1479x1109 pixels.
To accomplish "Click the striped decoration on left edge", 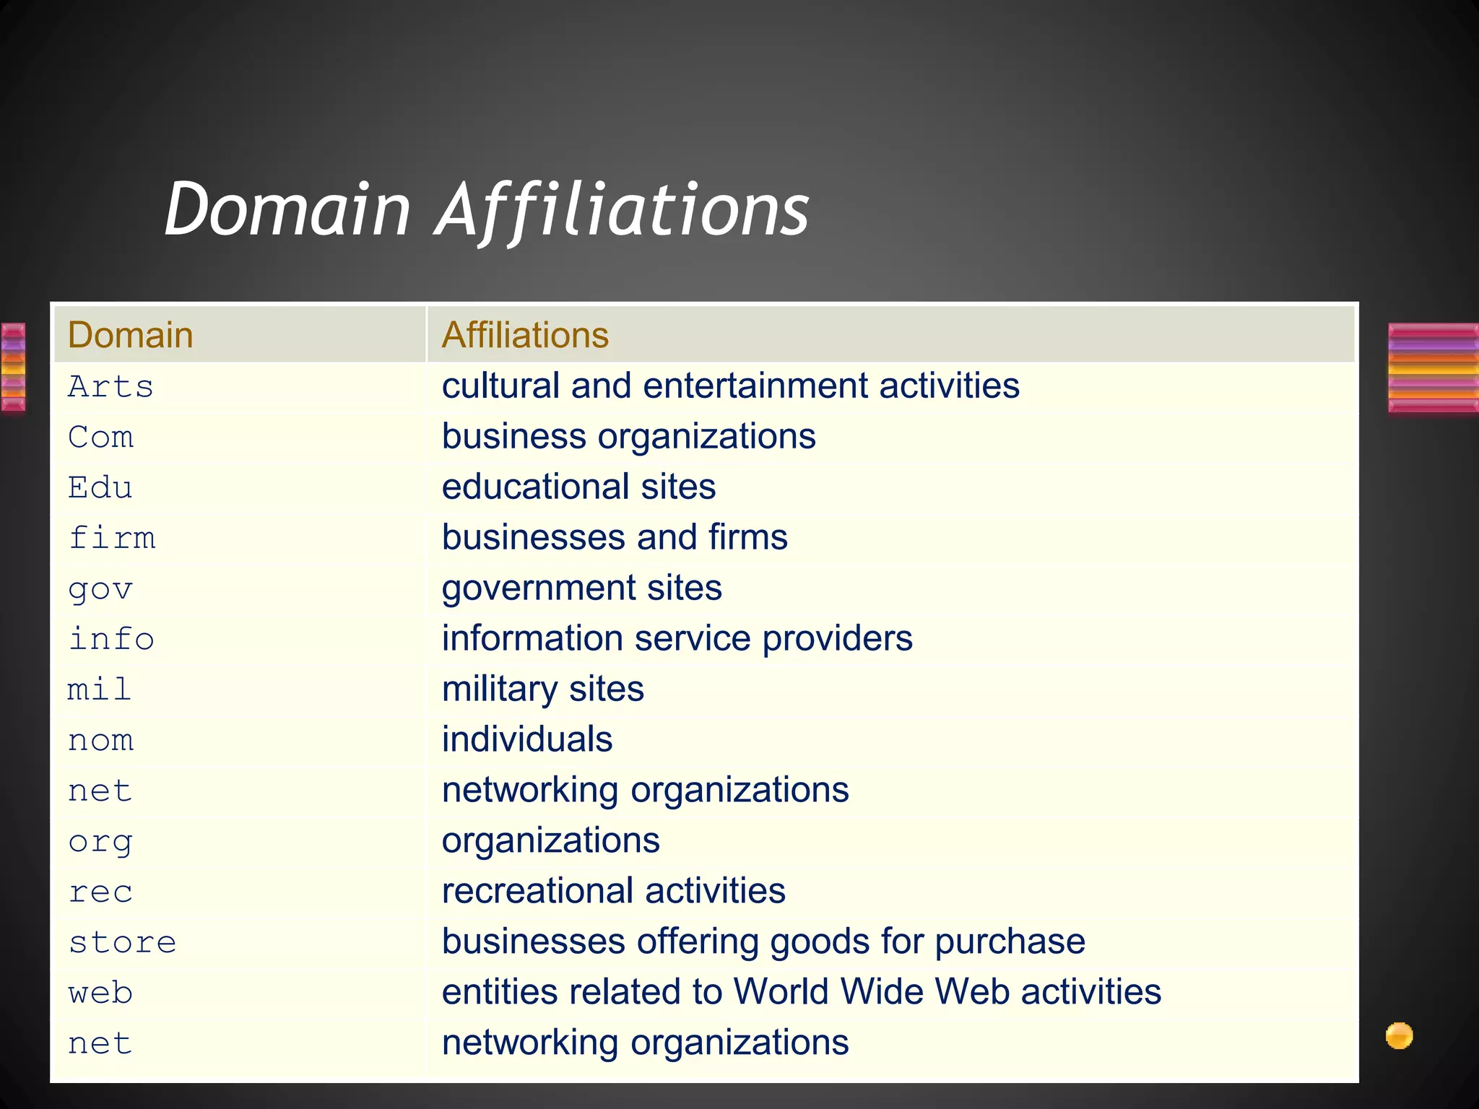I will coord(13,368).
